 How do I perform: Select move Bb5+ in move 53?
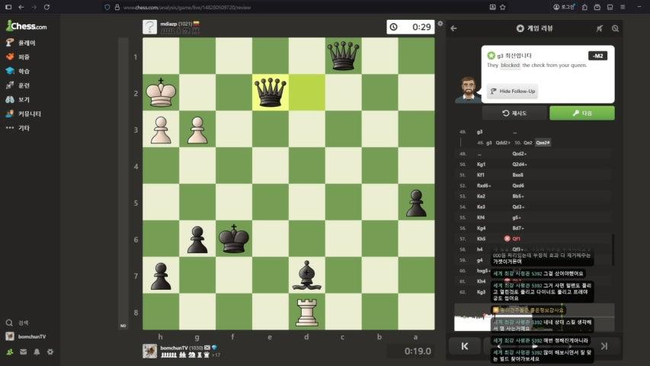(517, 196)
